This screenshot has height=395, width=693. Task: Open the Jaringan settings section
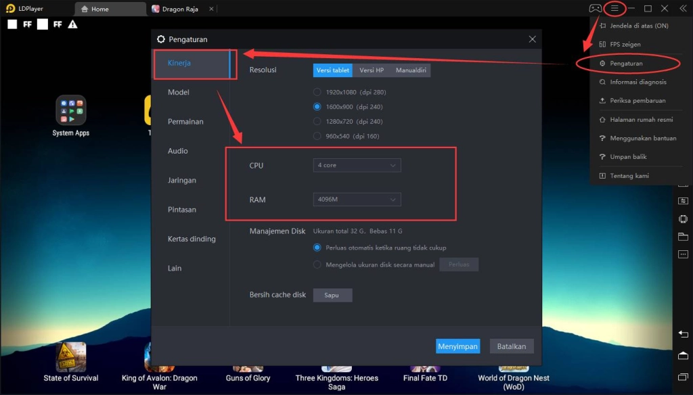pyautogui.click(x=181, y=181)
